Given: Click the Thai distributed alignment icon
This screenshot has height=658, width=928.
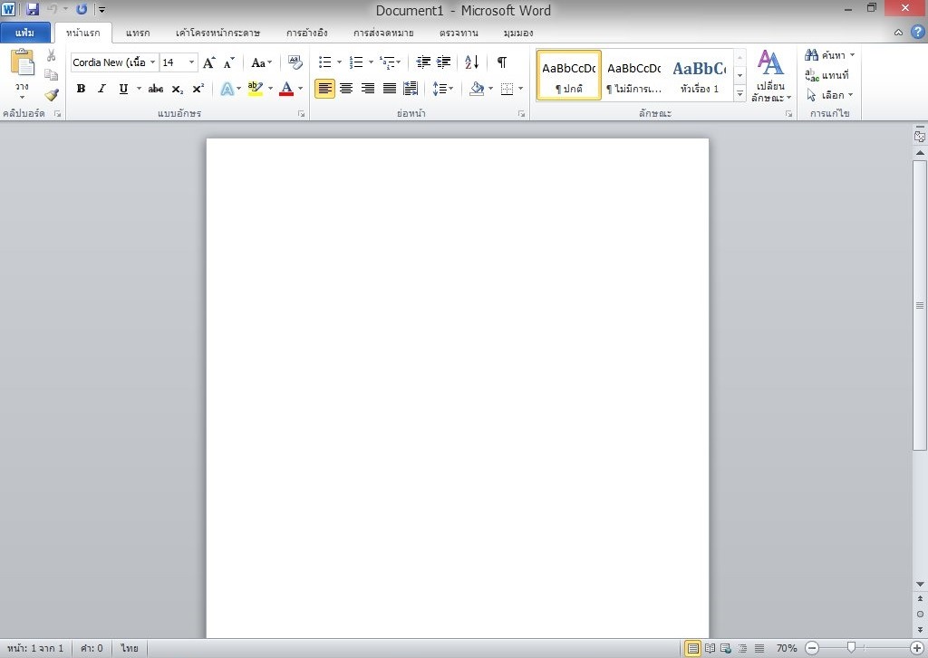Looking at the screenshot, I should click(x=411, y=89).
